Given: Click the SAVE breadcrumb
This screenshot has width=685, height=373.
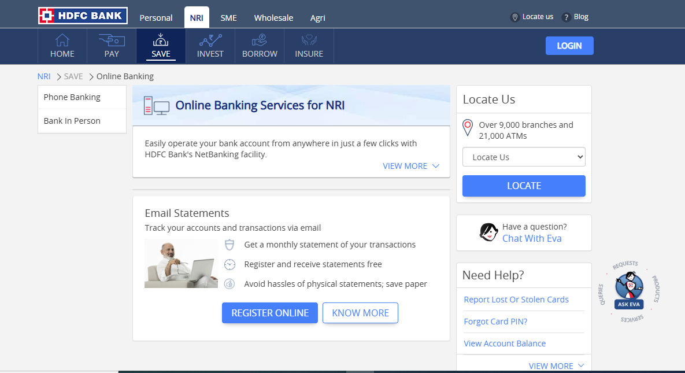Looking at the screenshot, I should click(73, 76).
